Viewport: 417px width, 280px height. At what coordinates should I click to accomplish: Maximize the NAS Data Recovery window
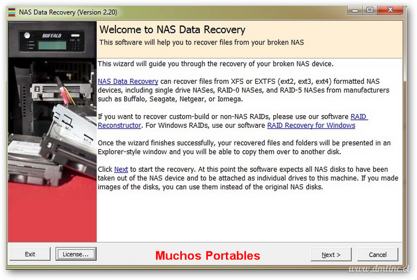pos(370,10)
